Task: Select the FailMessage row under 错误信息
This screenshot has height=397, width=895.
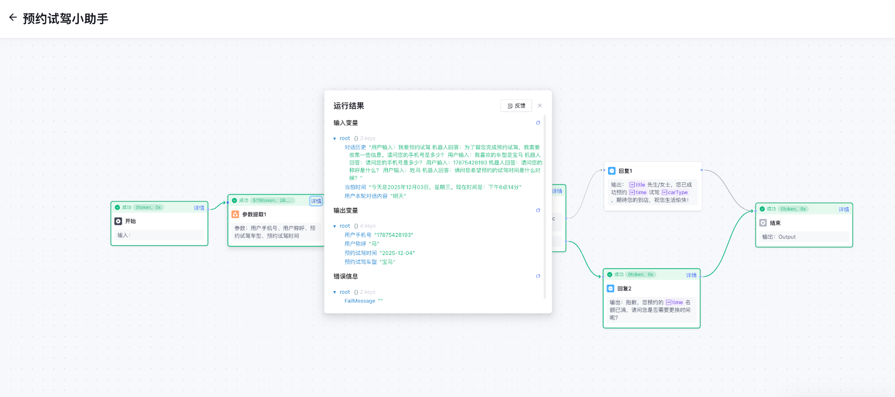Action: tap(363, 301)
